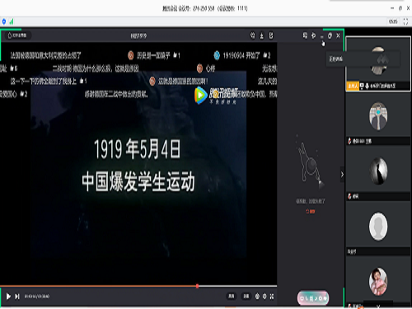
Task: Toggle meeting fullscreen icon near the timer
Action: (x=405, y=21)
